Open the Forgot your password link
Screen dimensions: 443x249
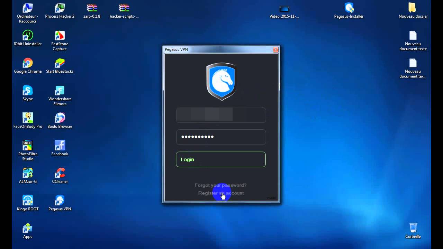coord(220,185)
